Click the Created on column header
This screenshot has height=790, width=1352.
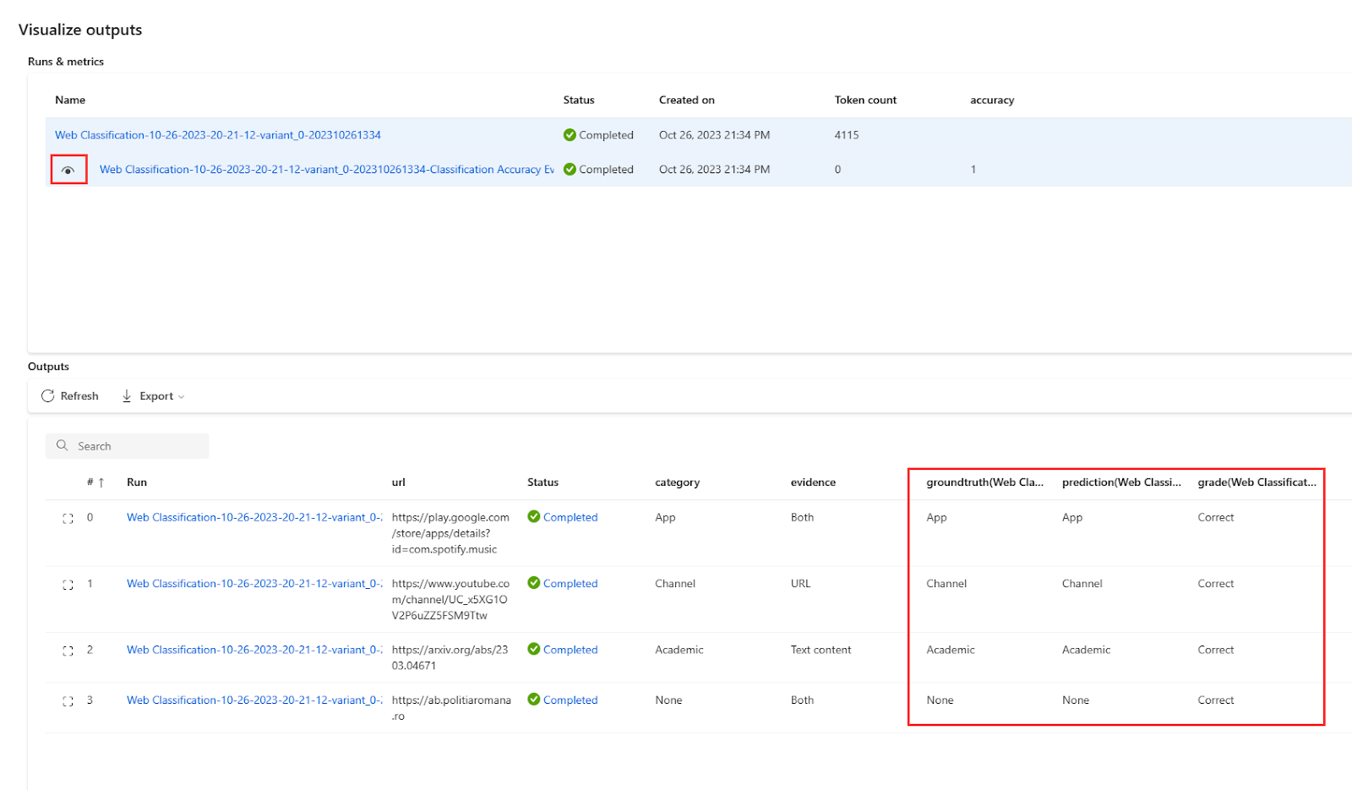(686, 100)
